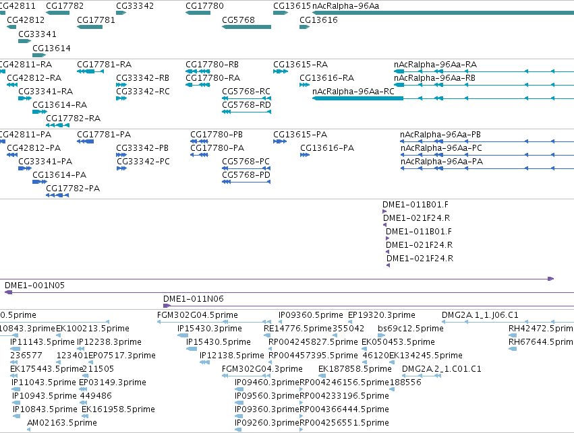
Task: Open the DMG2A.2_1.C01.C1 EST label
Action: (442, 368)
